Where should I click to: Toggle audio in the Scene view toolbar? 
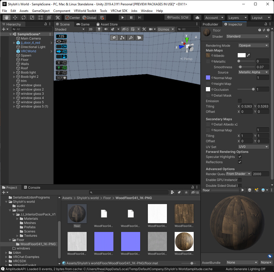[106, 29]
